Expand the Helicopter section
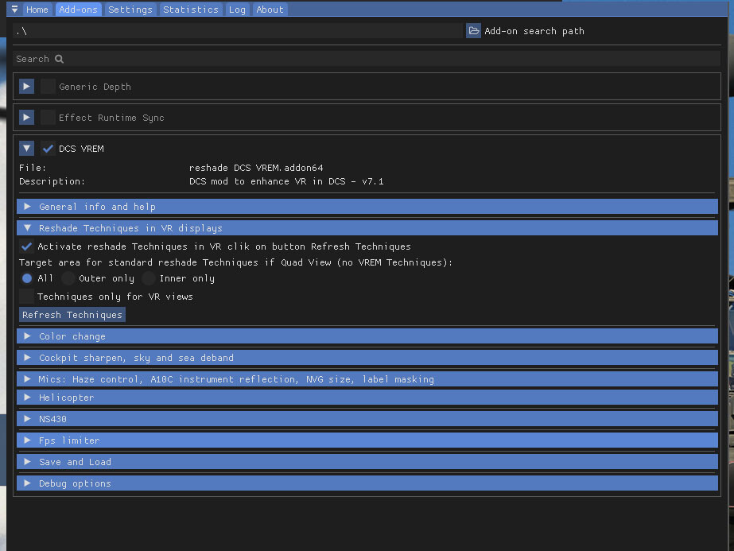This screenshot has width=734, height=551. [x=367, y=398]
